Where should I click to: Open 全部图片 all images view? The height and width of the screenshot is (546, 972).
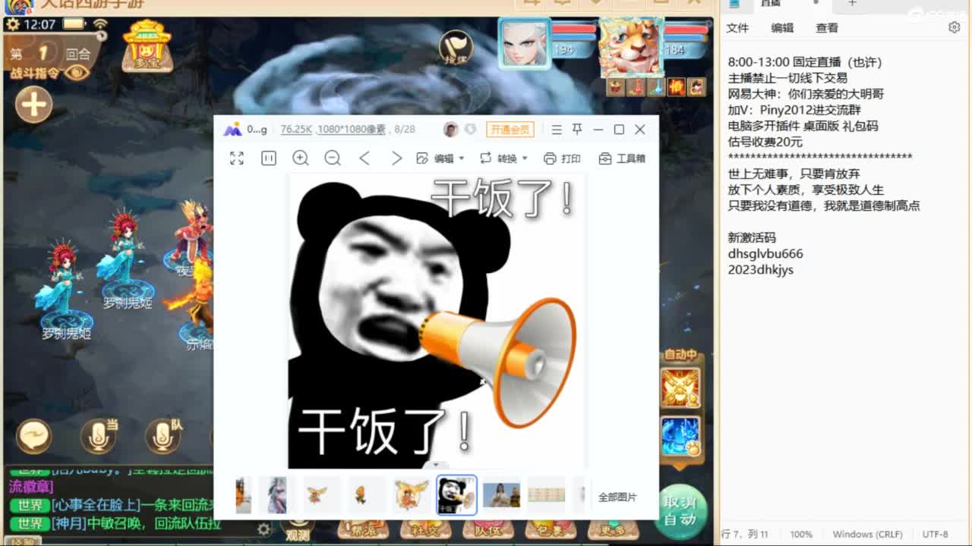pyautogui.click(x=617, y=497)
